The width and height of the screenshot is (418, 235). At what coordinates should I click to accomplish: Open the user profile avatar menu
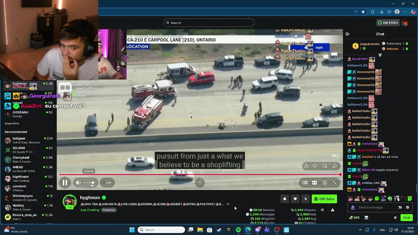coord(405,23)
